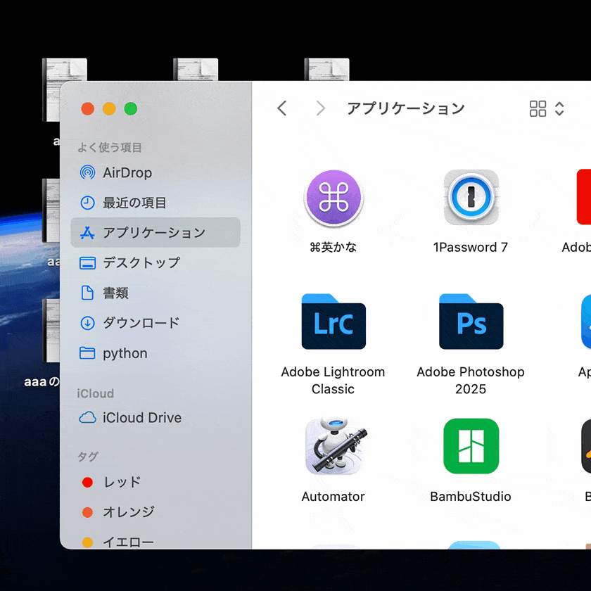Open the Adobe Lightroom Classic folder
Screen dimensions: 591x591
click(333, 322)
